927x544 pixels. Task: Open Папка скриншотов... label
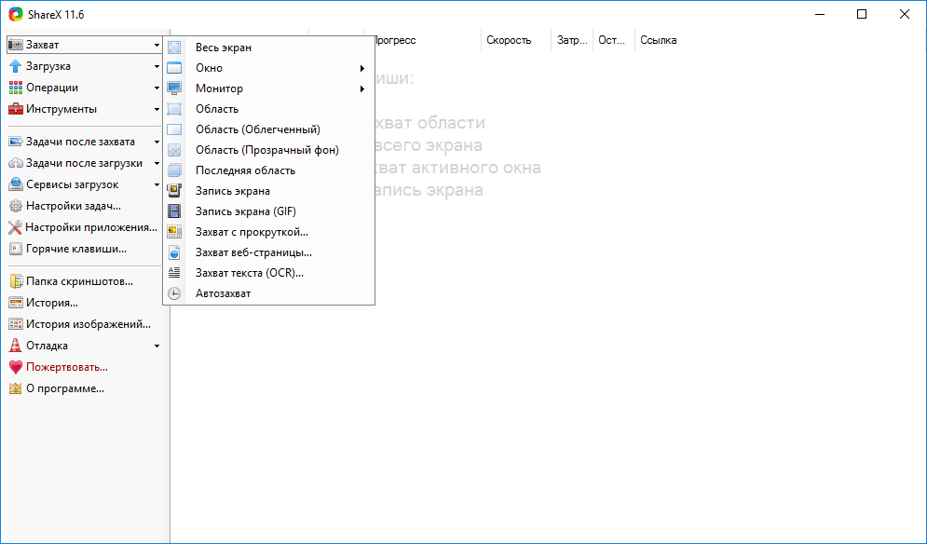click(x=79, y=281)
